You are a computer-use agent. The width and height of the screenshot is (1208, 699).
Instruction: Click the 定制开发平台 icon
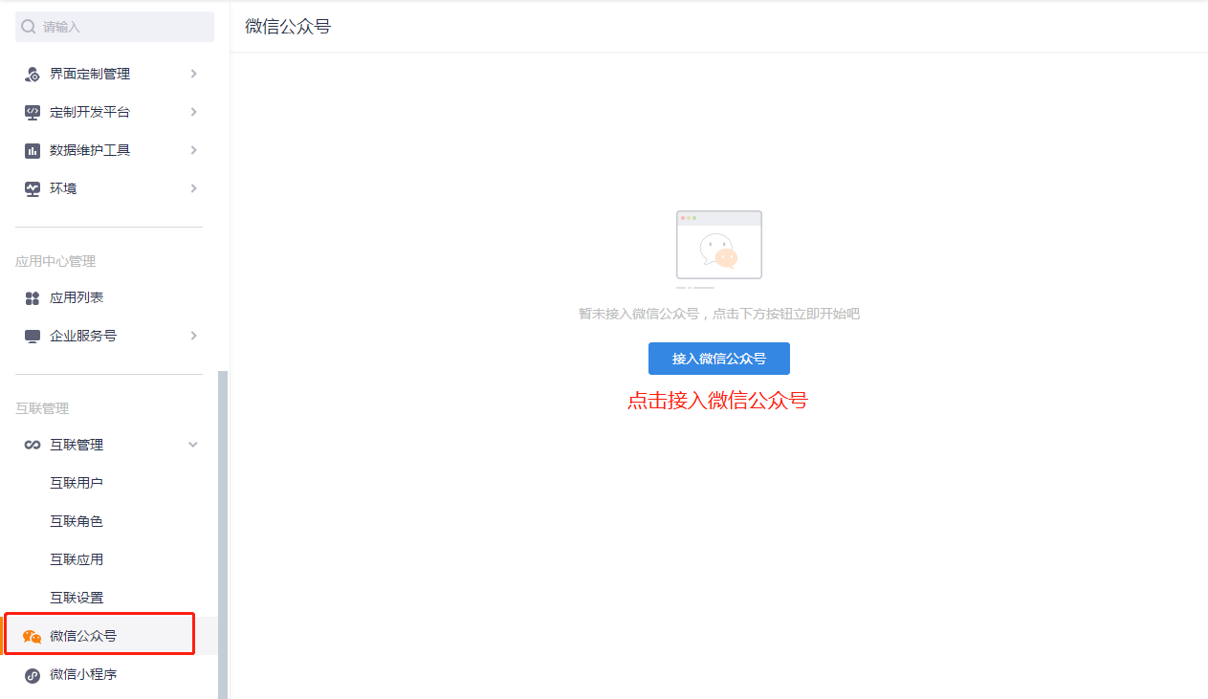(x=33, y=112)
